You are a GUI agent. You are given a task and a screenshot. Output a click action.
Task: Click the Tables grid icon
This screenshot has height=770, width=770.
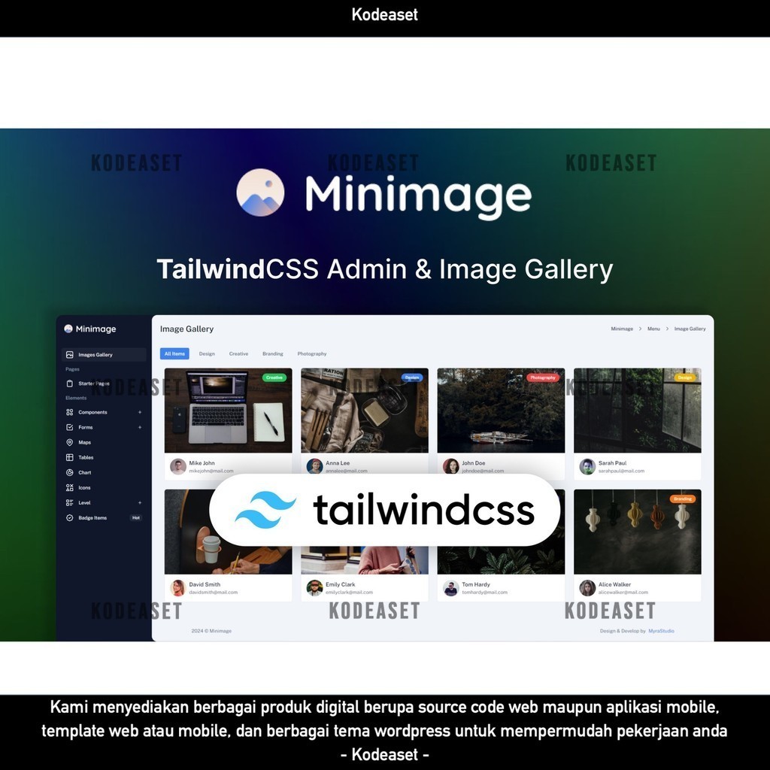point(69,457)
